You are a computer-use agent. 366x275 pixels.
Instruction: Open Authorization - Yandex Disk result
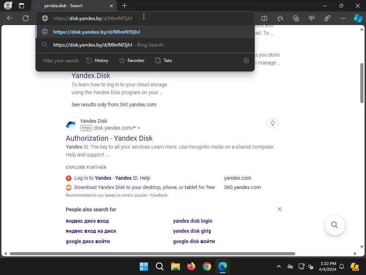tap(109, 138)
